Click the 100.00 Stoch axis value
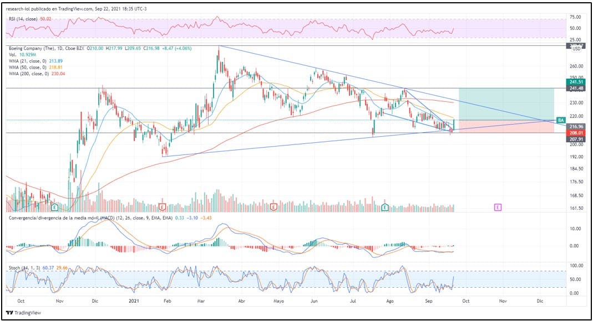The image size is (593, 321). (x=576, y=266)
